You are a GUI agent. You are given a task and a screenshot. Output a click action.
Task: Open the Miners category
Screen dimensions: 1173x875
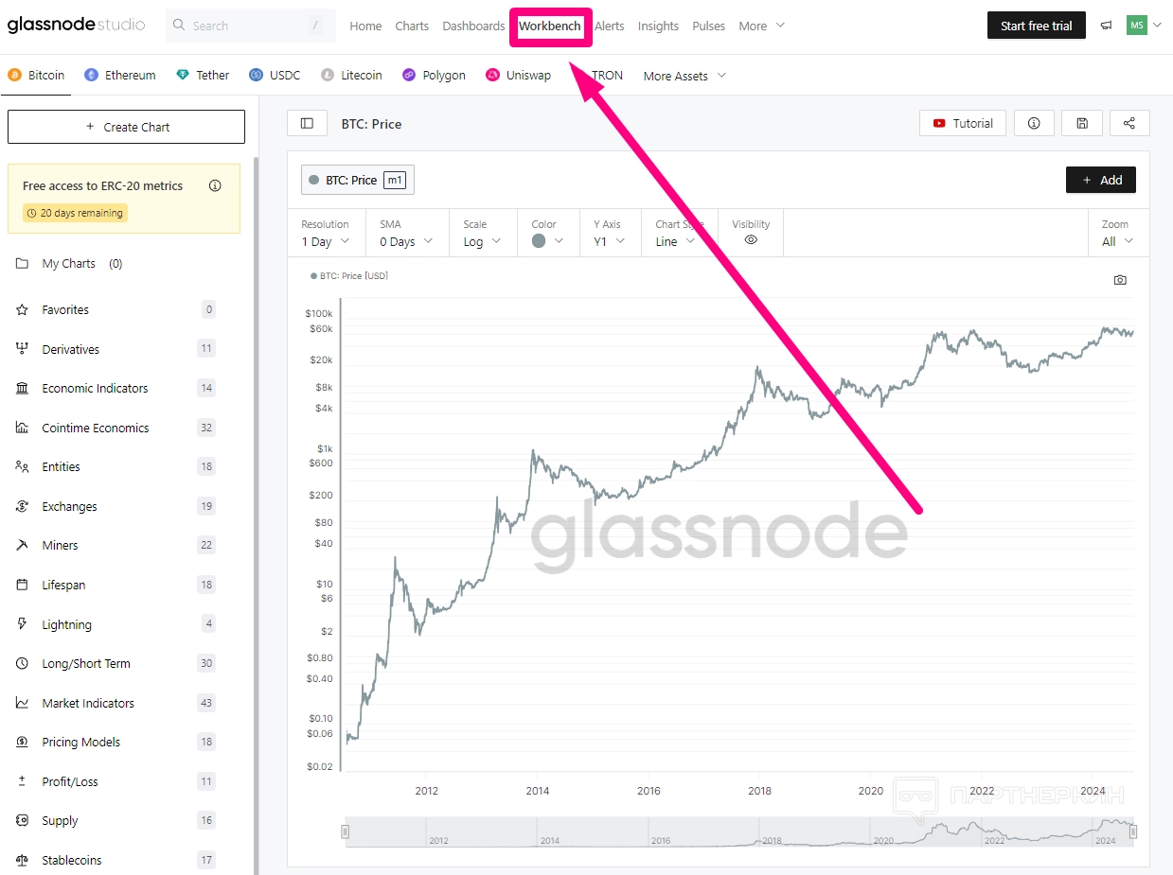[x=61, y=545]
